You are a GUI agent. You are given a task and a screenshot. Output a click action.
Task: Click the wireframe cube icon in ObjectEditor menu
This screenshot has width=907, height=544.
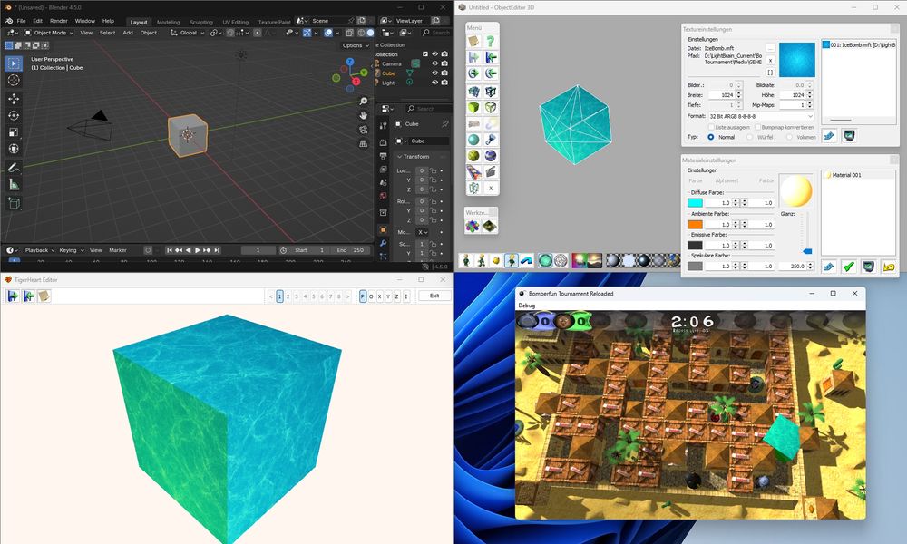point(490,108)
